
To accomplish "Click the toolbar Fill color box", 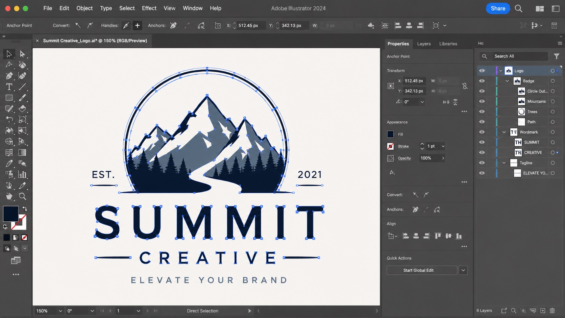I will (10, 214).
